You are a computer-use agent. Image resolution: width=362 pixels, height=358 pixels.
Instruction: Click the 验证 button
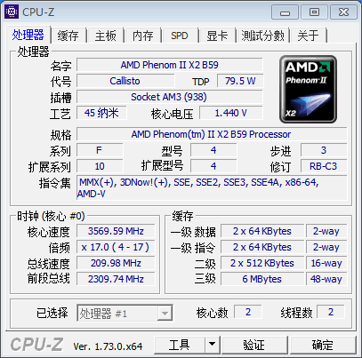(x=254, y=345)
